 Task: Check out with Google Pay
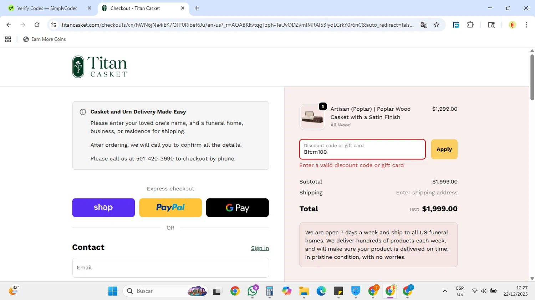238,207
